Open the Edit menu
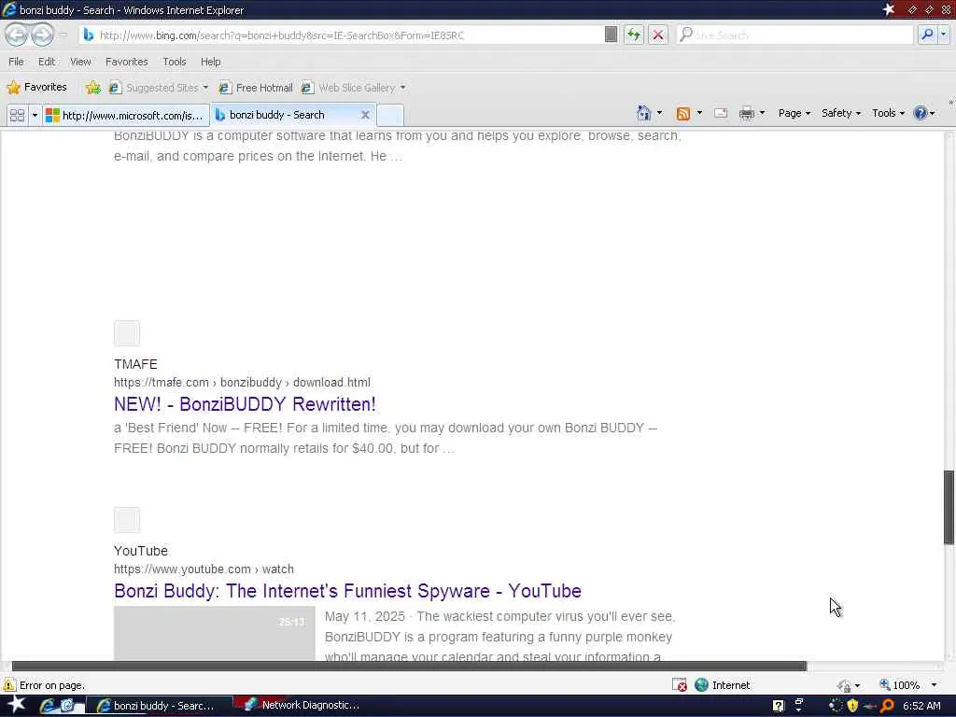Screen dimensions: 956x717 tap(47, 62)
